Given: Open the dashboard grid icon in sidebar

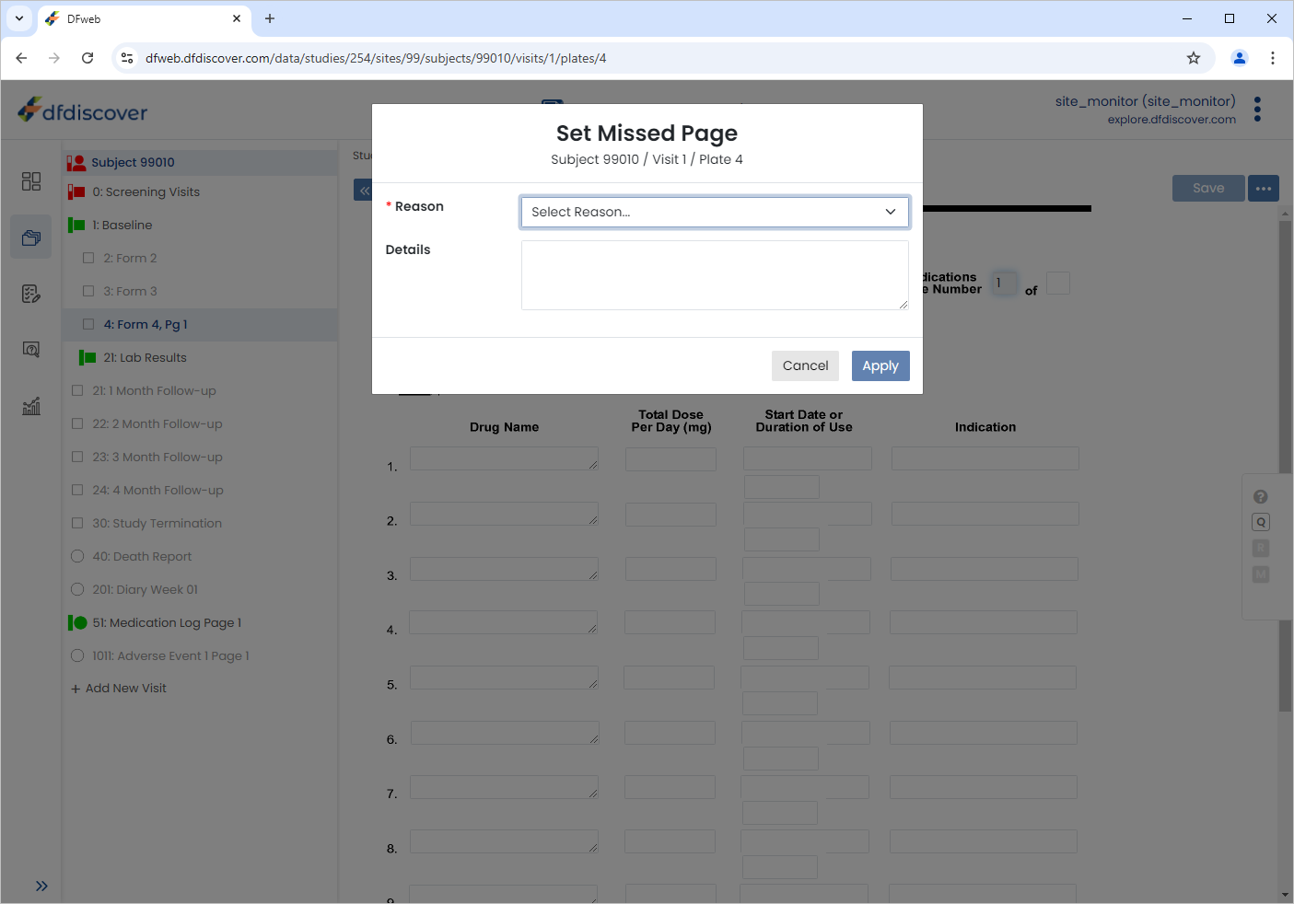Looking at the screenshot, I should (x=31, y=181).
